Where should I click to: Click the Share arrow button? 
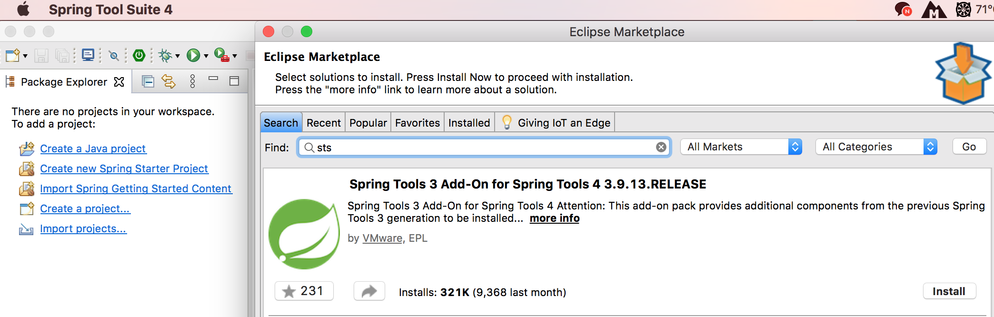pyautogui.click(x=369, y=291)
